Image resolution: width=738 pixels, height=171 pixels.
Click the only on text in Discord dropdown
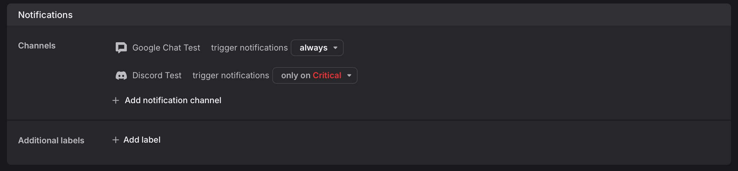296,75
